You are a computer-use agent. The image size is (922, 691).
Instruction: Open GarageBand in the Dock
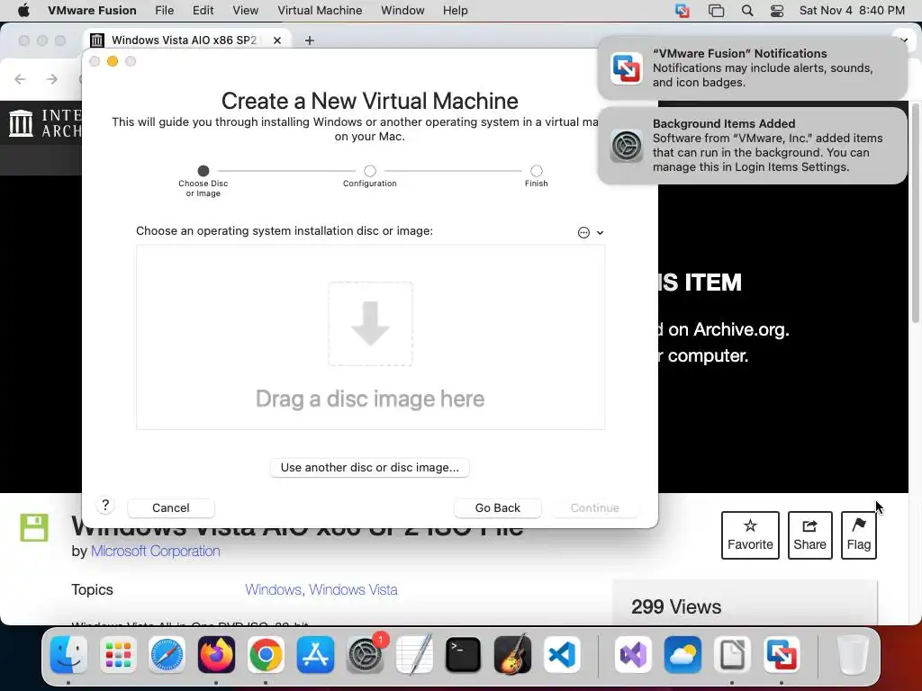click(x=512, y=655)
